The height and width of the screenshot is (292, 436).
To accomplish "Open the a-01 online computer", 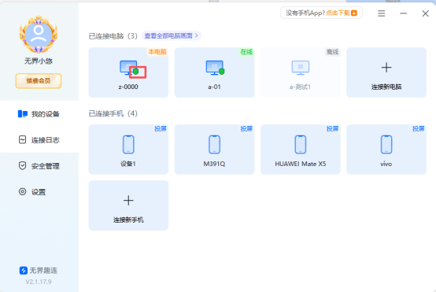I will [x=214, y=72].
